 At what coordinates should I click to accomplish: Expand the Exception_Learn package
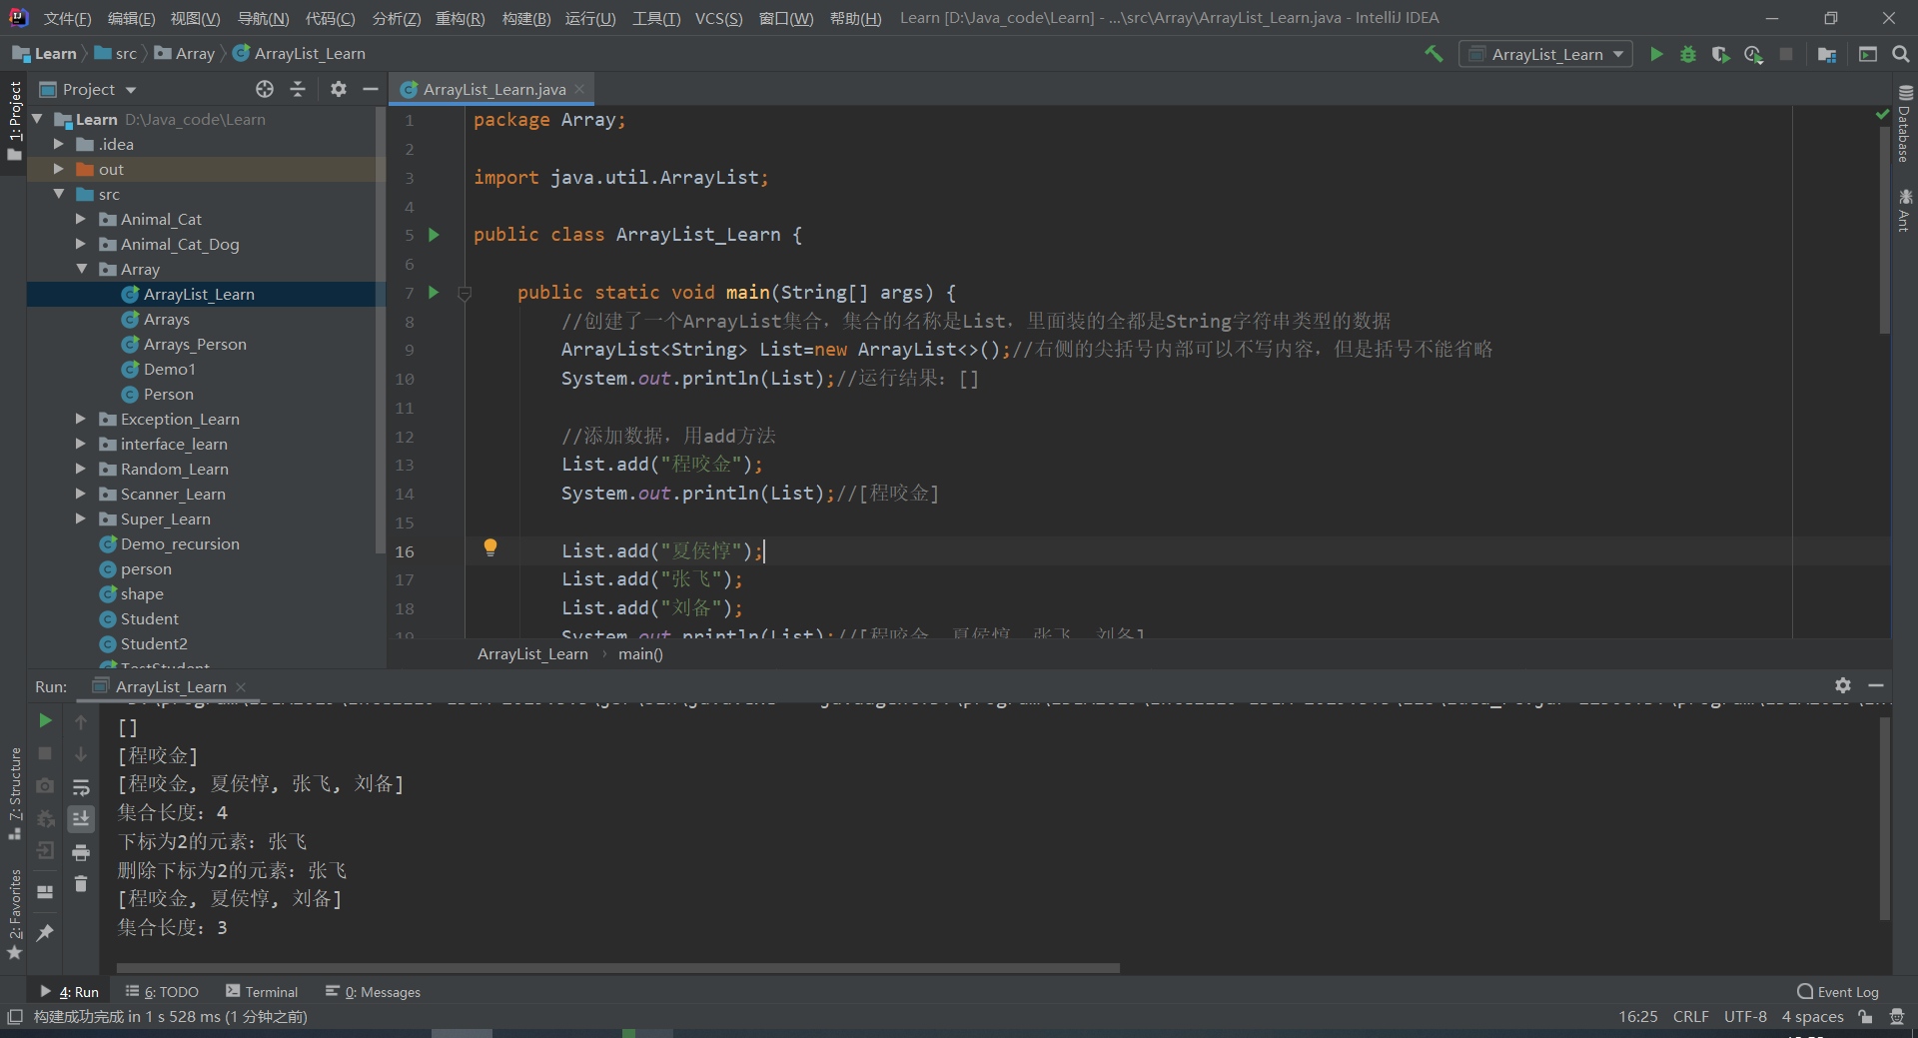(x=81, y=419)
